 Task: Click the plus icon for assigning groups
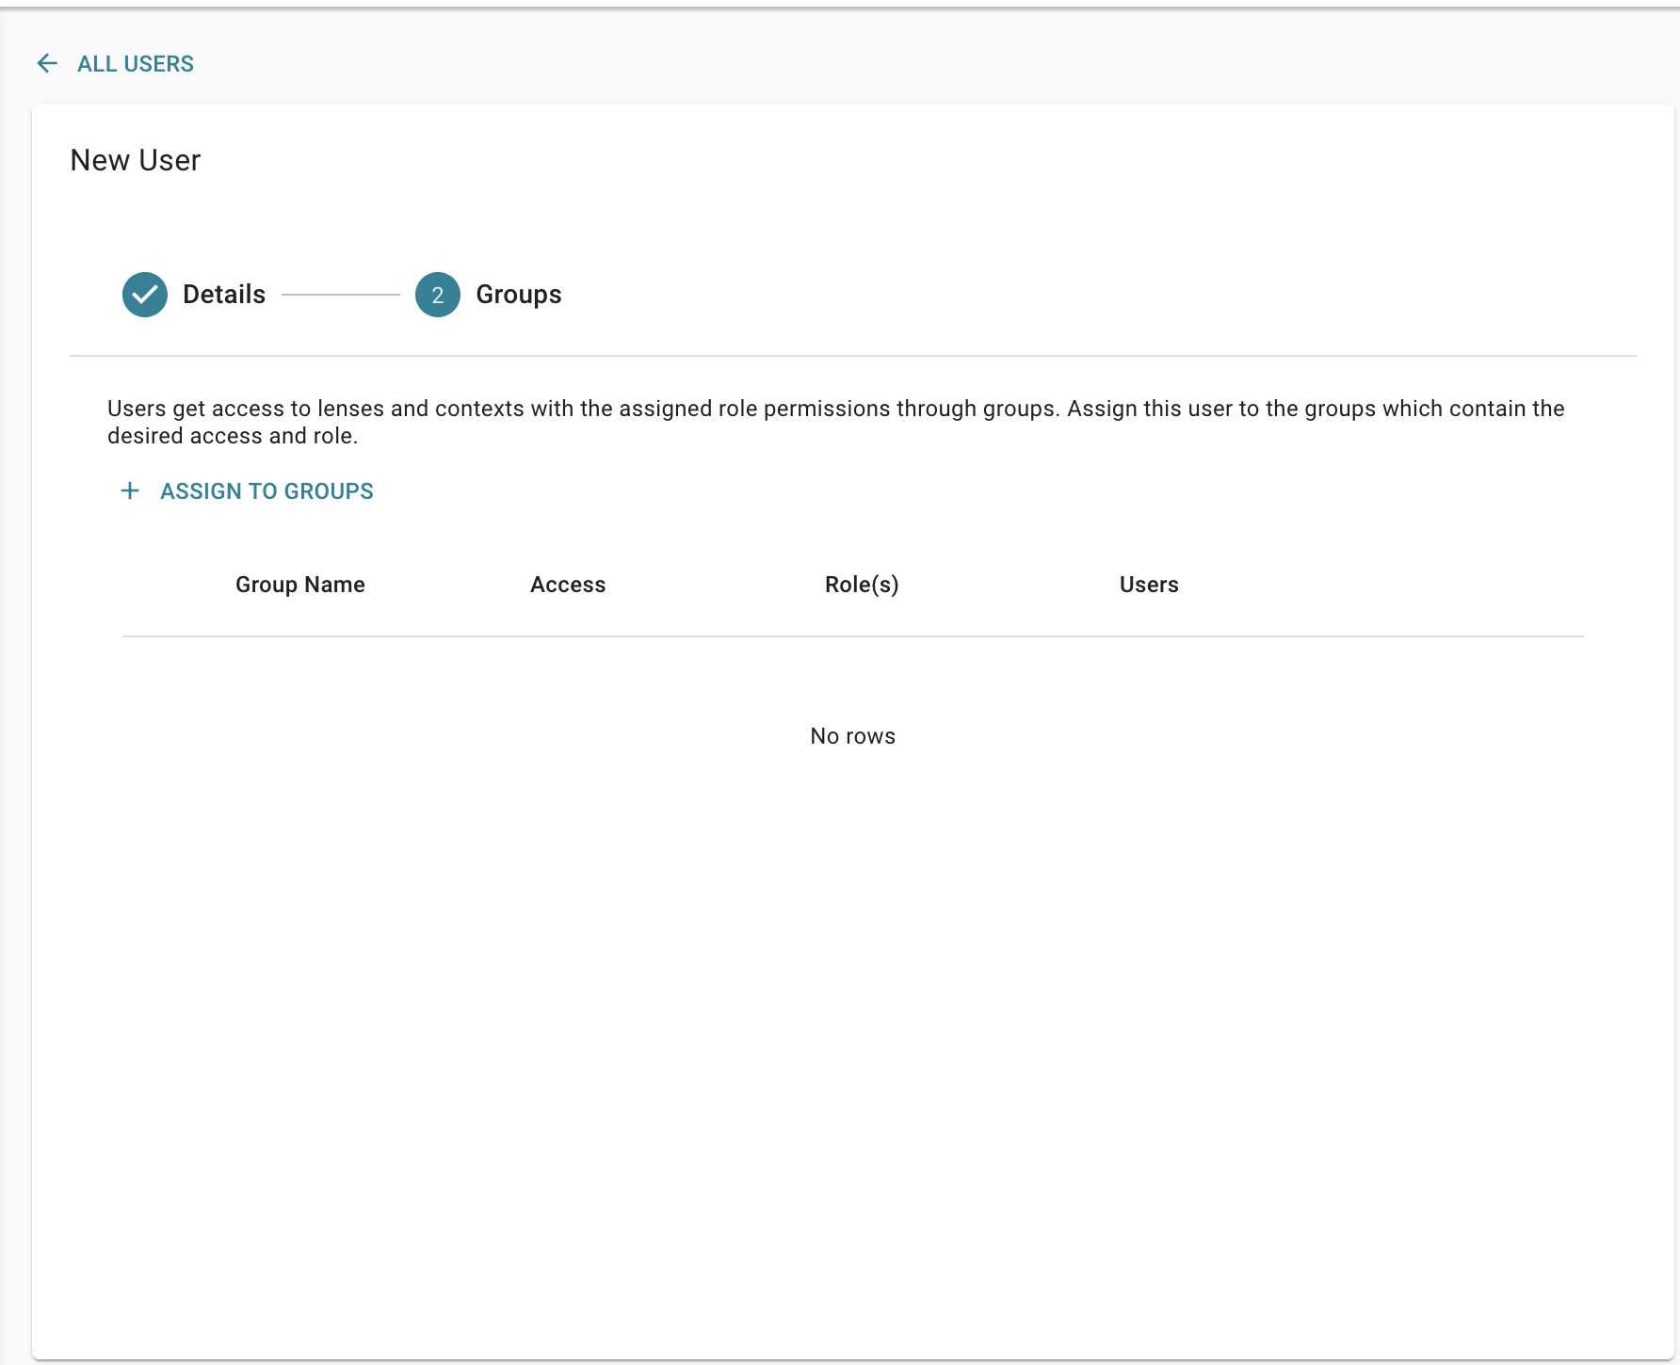[x=130, y=490]
